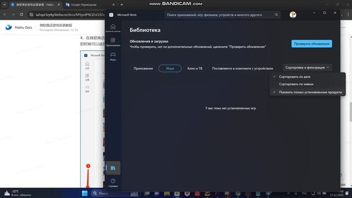Open Games section in Store sidebar
This screenshot has height=198, width=352.
coord(113,56)
